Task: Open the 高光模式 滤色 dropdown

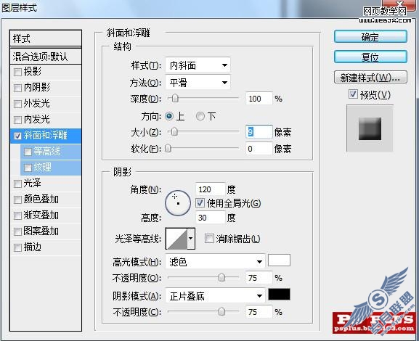Action: pos(215,262)
